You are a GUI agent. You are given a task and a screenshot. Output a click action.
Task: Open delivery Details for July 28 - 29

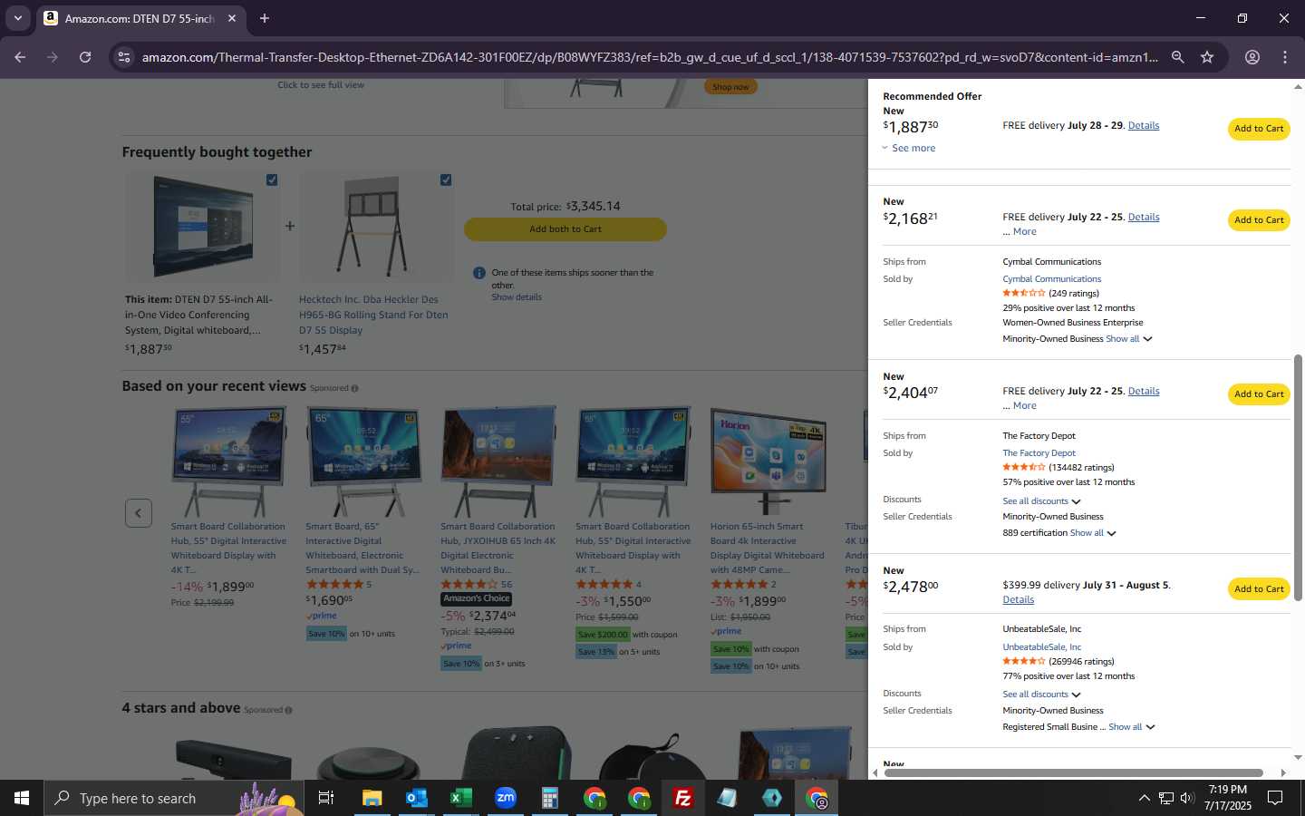[1143, 126]
